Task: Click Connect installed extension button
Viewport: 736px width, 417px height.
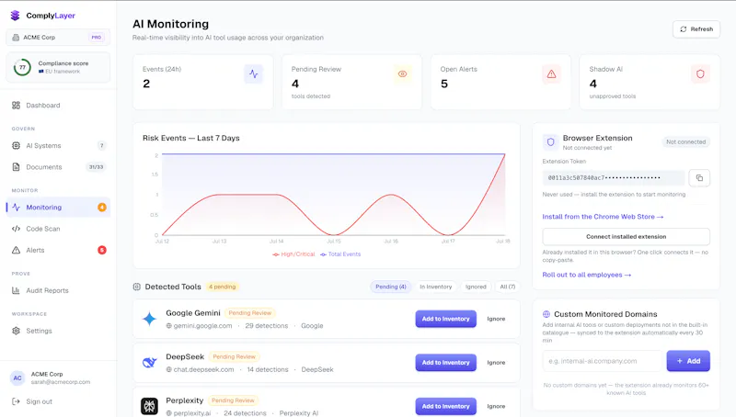Action: (627, 237)
